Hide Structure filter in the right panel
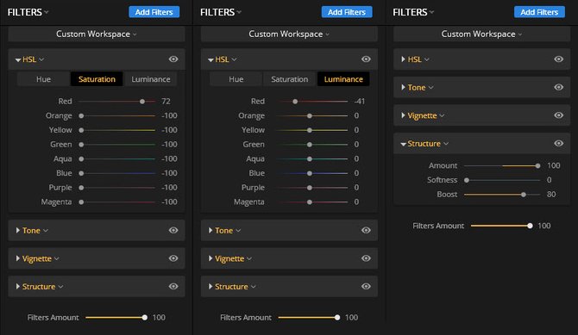 tap(558, 143)
